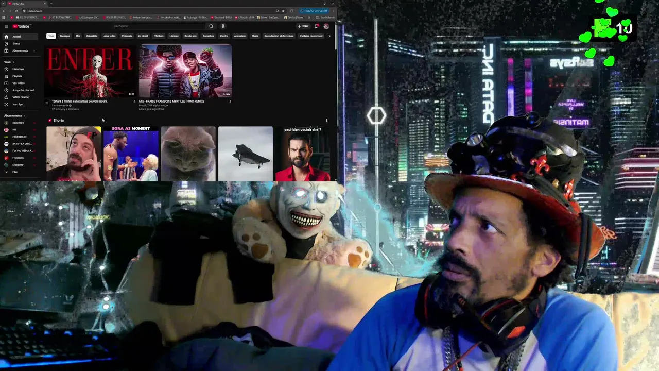Open options menu for Torturé à l'infini video
This screenshot has height=371, width=659.
[135, 102]
